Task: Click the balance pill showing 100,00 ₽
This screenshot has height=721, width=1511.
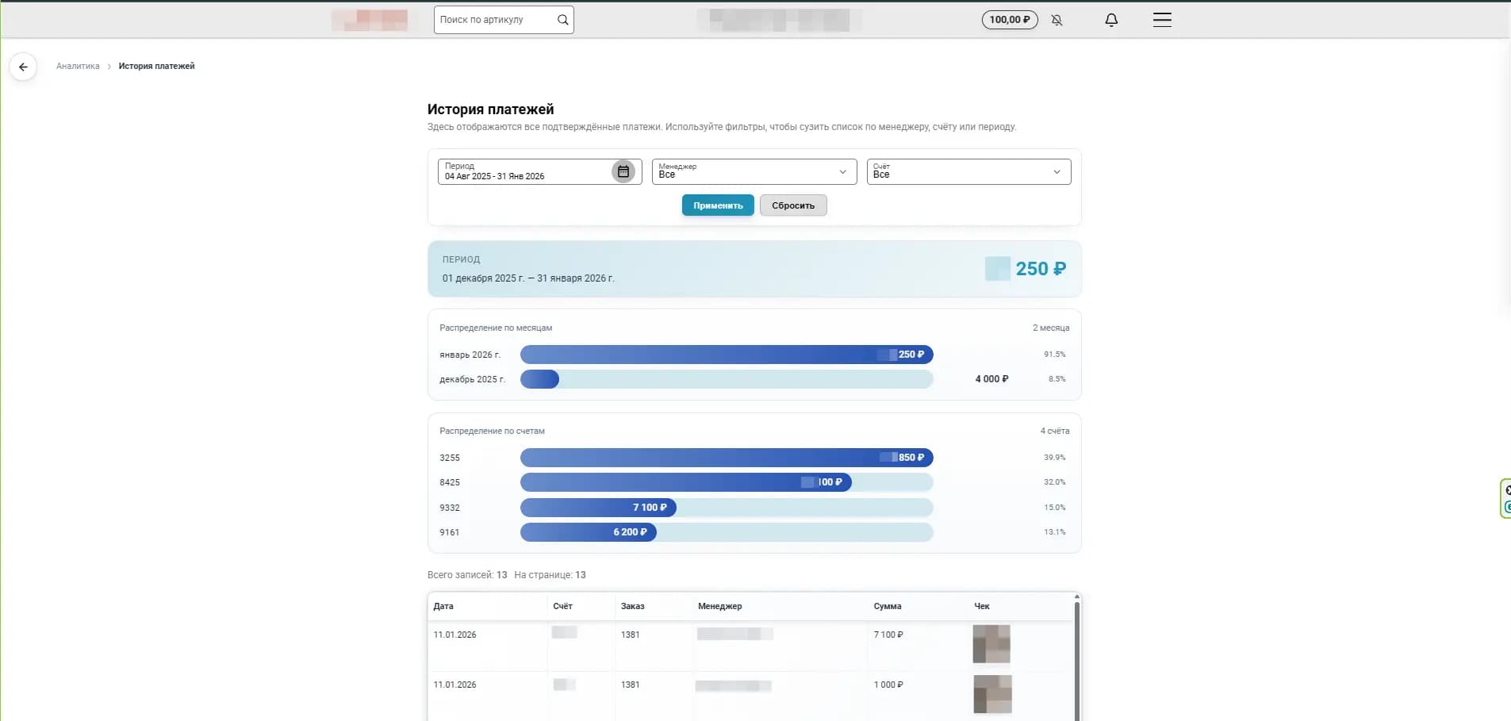Action: tap(1009, 19)
